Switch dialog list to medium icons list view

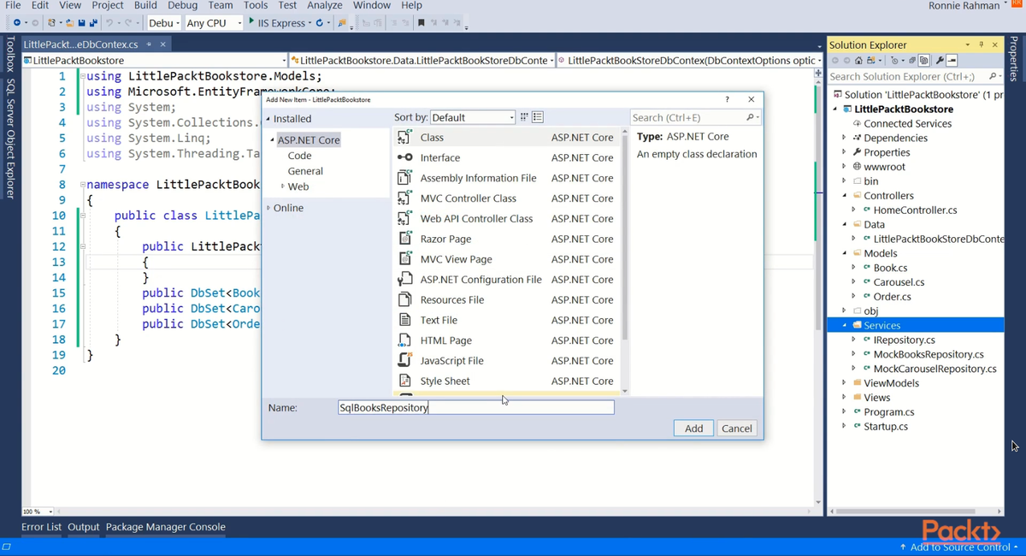[538, 117]
